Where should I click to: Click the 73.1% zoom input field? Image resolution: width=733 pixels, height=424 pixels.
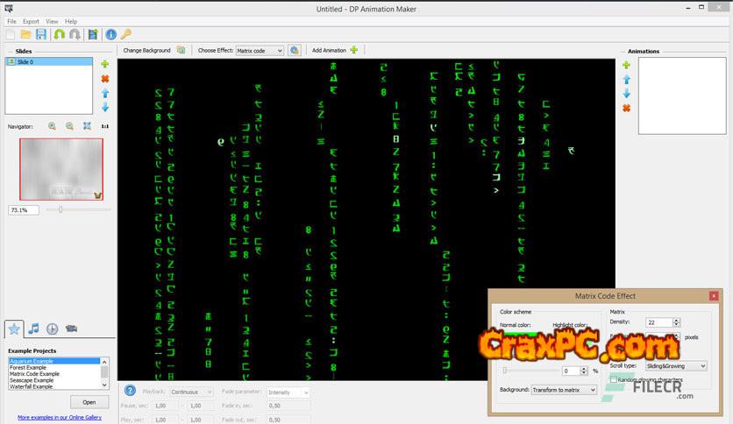24,210
